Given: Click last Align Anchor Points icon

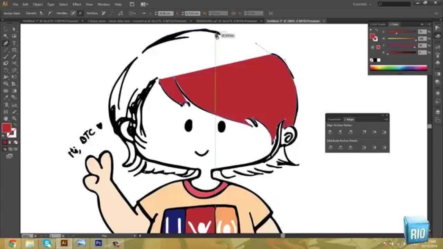Looking at the screenshot, I should click(x=384, y=132).
